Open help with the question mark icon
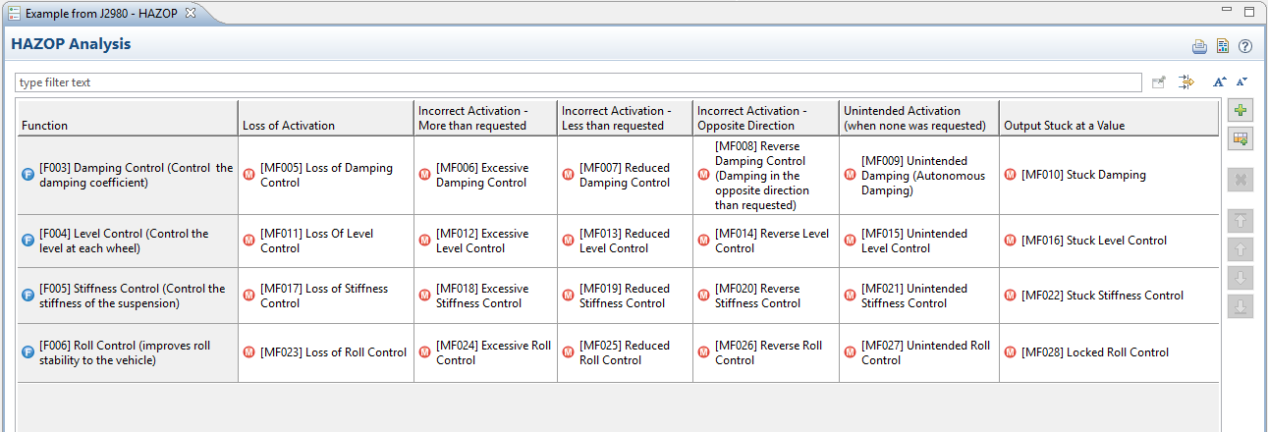Screen dimensions: 1268x432 click(x=1245, y=46)
